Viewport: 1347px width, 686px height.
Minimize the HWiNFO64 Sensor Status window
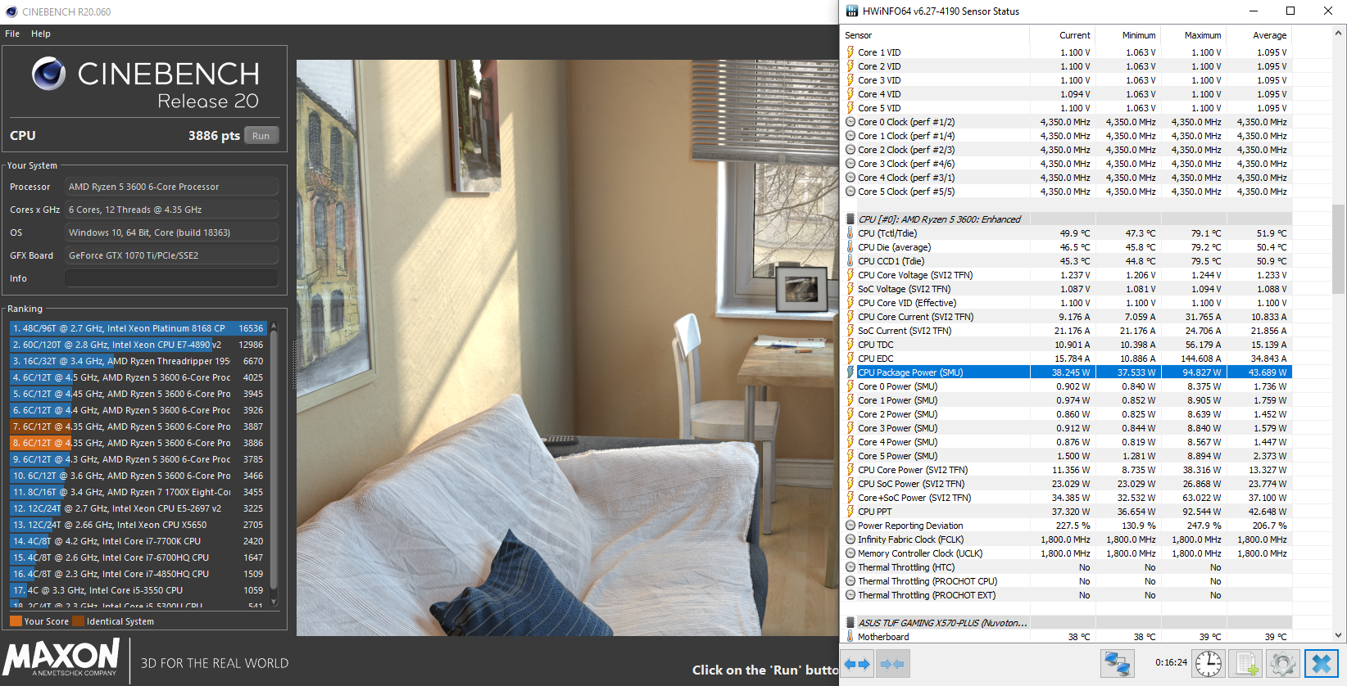pyautogui.click(x=1254, y=11)
